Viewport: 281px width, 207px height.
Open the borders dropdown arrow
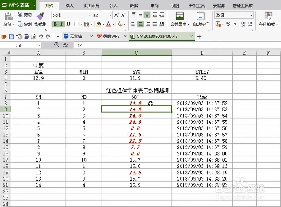point(82,24)
